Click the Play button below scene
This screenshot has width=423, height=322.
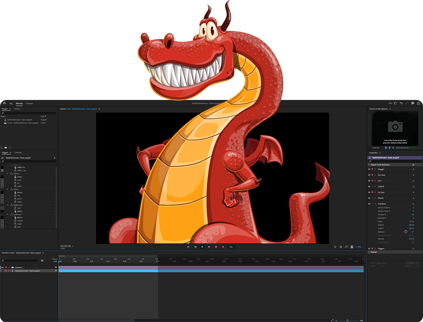(209, 247)
